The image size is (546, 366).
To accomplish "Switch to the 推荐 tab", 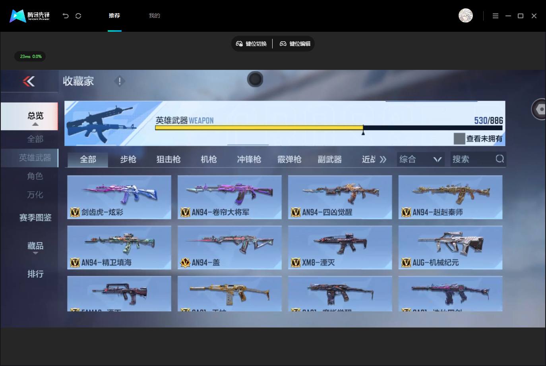I will click(114, 15).
